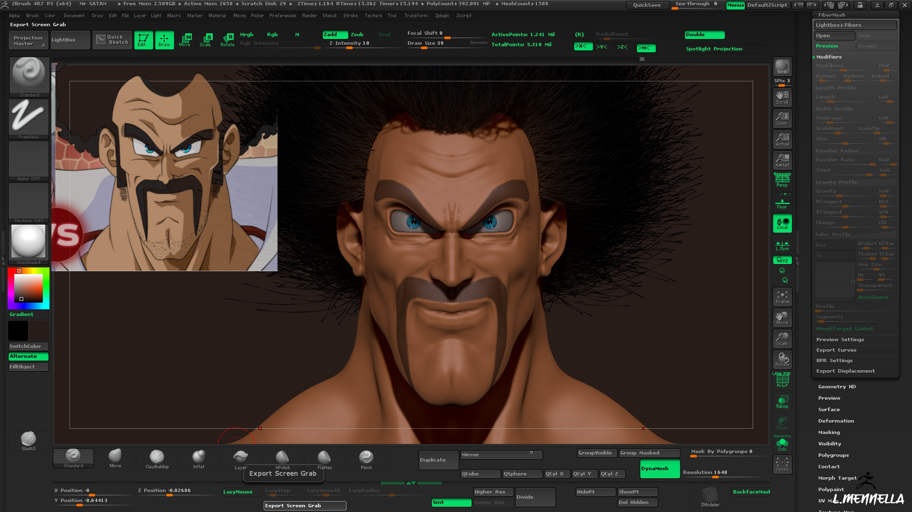Open the Texture Off selector
The image size is (912, 512).
(29, 203)
